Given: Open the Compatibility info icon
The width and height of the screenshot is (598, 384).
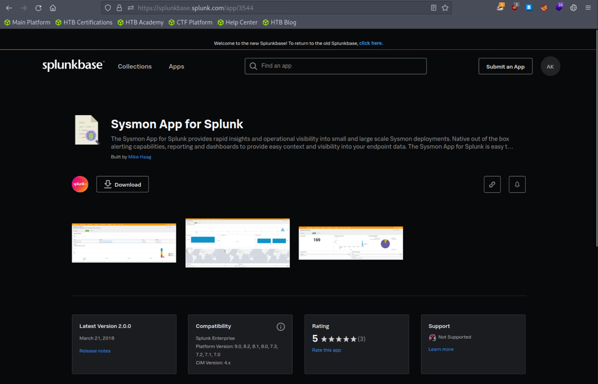Looking at the screenshot, I should point(280,327).
